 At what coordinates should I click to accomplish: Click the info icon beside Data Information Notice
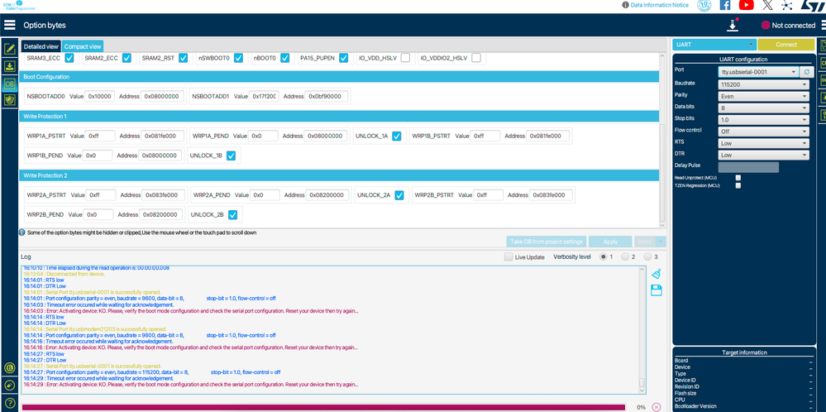(x=625, y=5)
